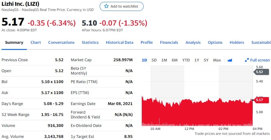271x140 pixels.
Task: View the Holders tab
Action: (237, 43)
